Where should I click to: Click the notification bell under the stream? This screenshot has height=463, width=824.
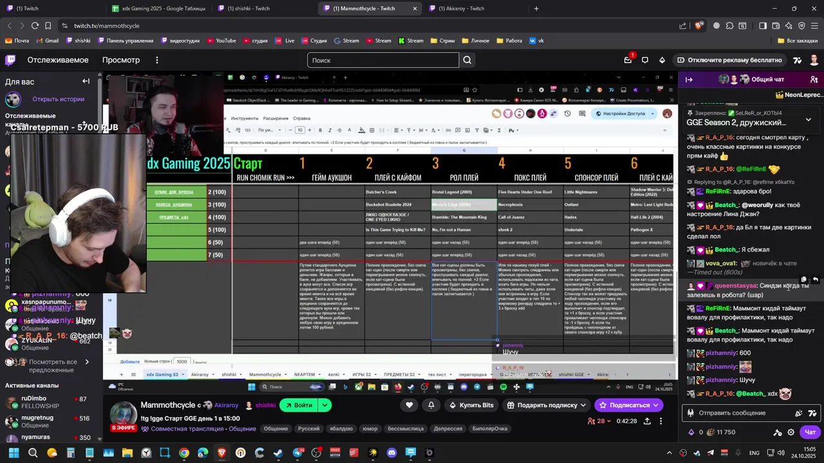431,405
